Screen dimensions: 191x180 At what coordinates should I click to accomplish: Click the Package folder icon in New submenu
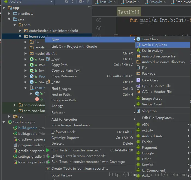pos(138,73)
